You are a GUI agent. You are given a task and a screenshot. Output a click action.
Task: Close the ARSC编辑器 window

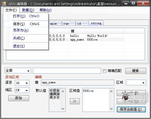(143, 3)
